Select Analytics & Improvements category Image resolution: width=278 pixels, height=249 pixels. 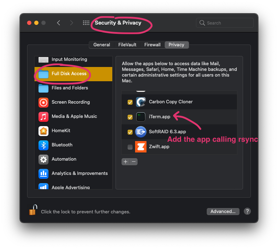coord(73,174)
